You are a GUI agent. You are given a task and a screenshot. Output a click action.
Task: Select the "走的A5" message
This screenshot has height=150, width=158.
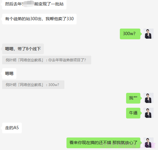point(12,128)
